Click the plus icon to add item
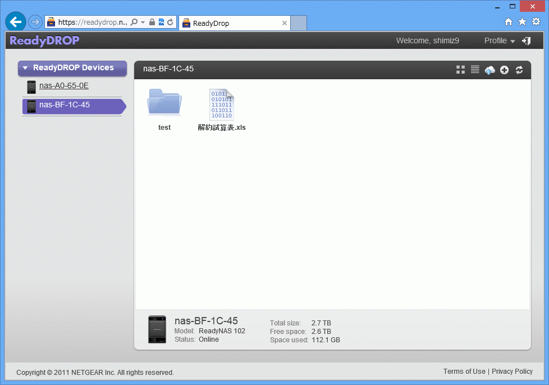Viewport: 549px width, 385px height. pyautogui.click(x=504, y=70)
